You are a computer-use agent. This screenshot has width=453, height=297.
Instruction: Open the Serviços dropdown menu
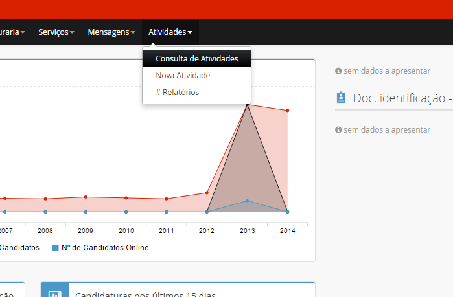pos(56,32)
